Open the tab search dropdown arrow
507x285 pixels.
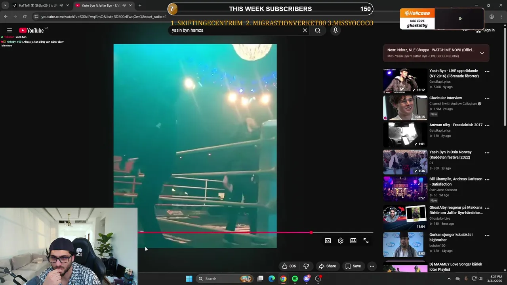5,6
